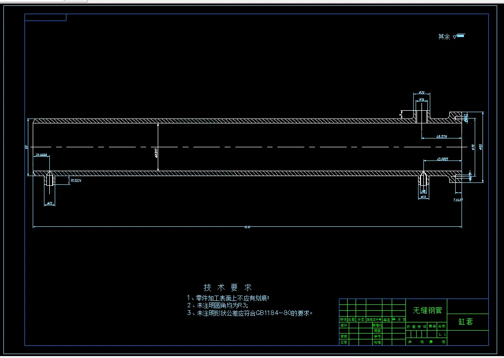
Task: Click the 缸套 part name in title block
Action: click(x=465, y=321)
